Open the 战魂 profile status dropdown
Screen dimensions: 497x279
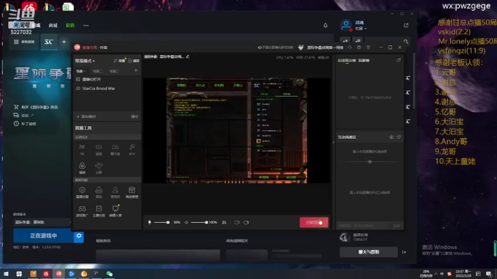click(x=361, y=29)
